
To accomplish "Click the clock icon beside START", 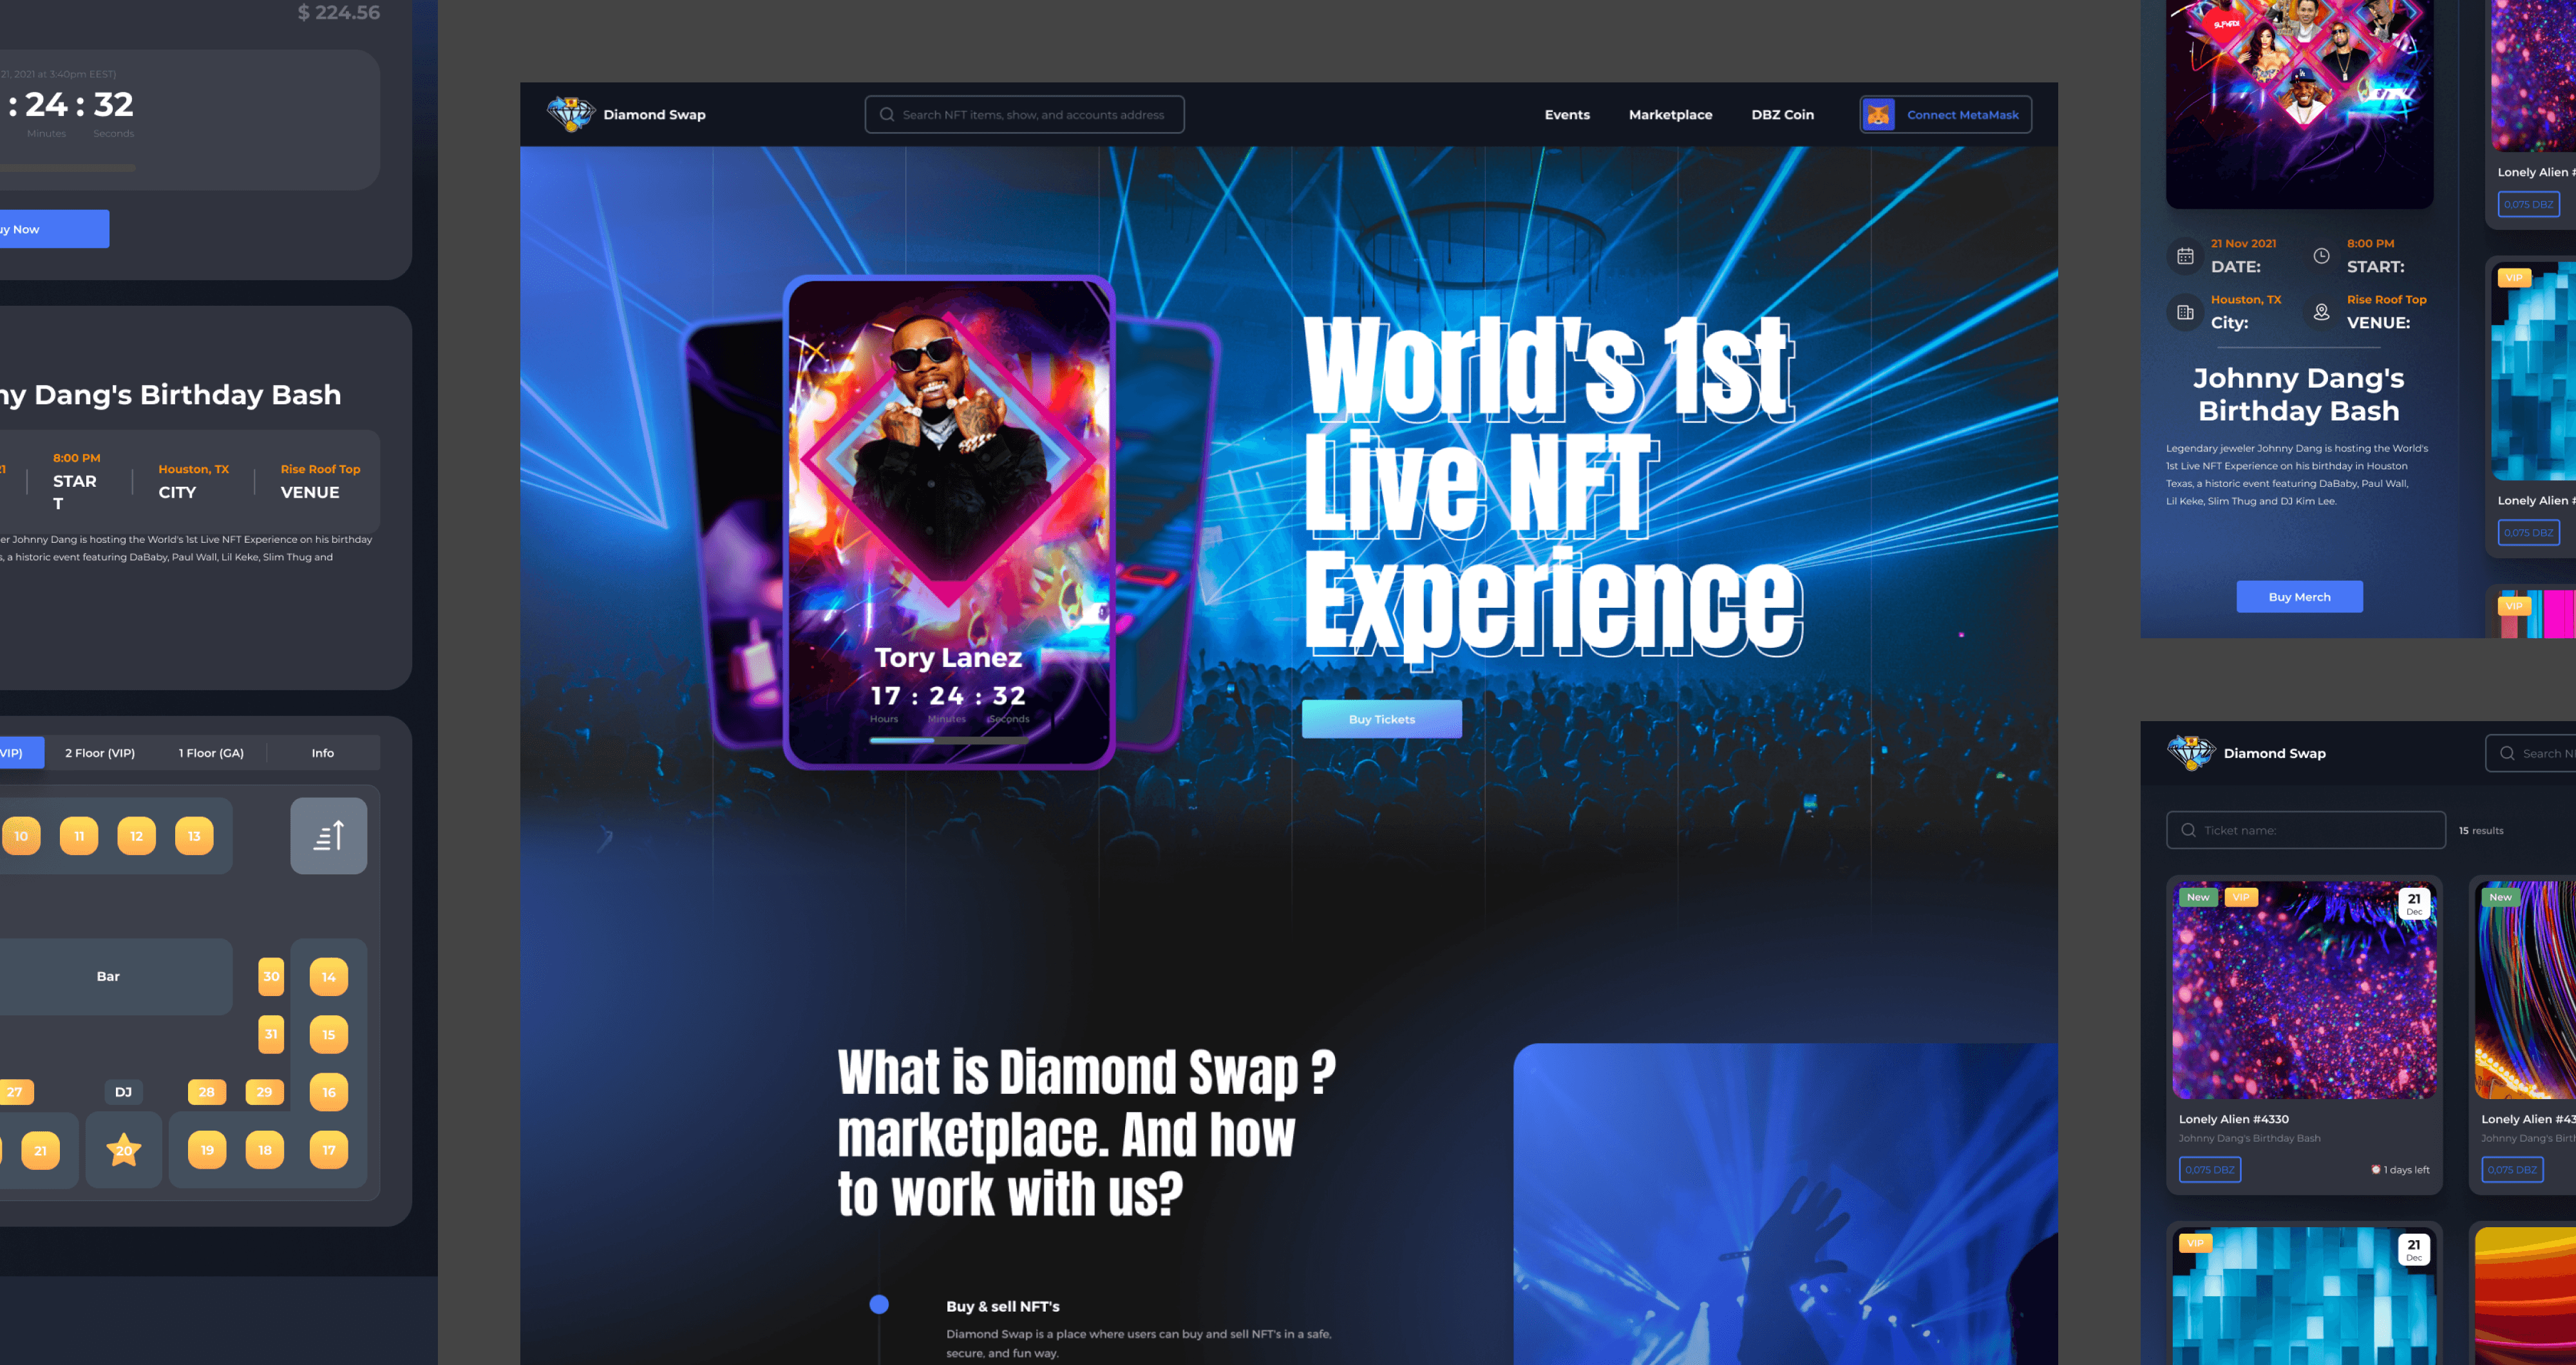I will pos(2321,256).
